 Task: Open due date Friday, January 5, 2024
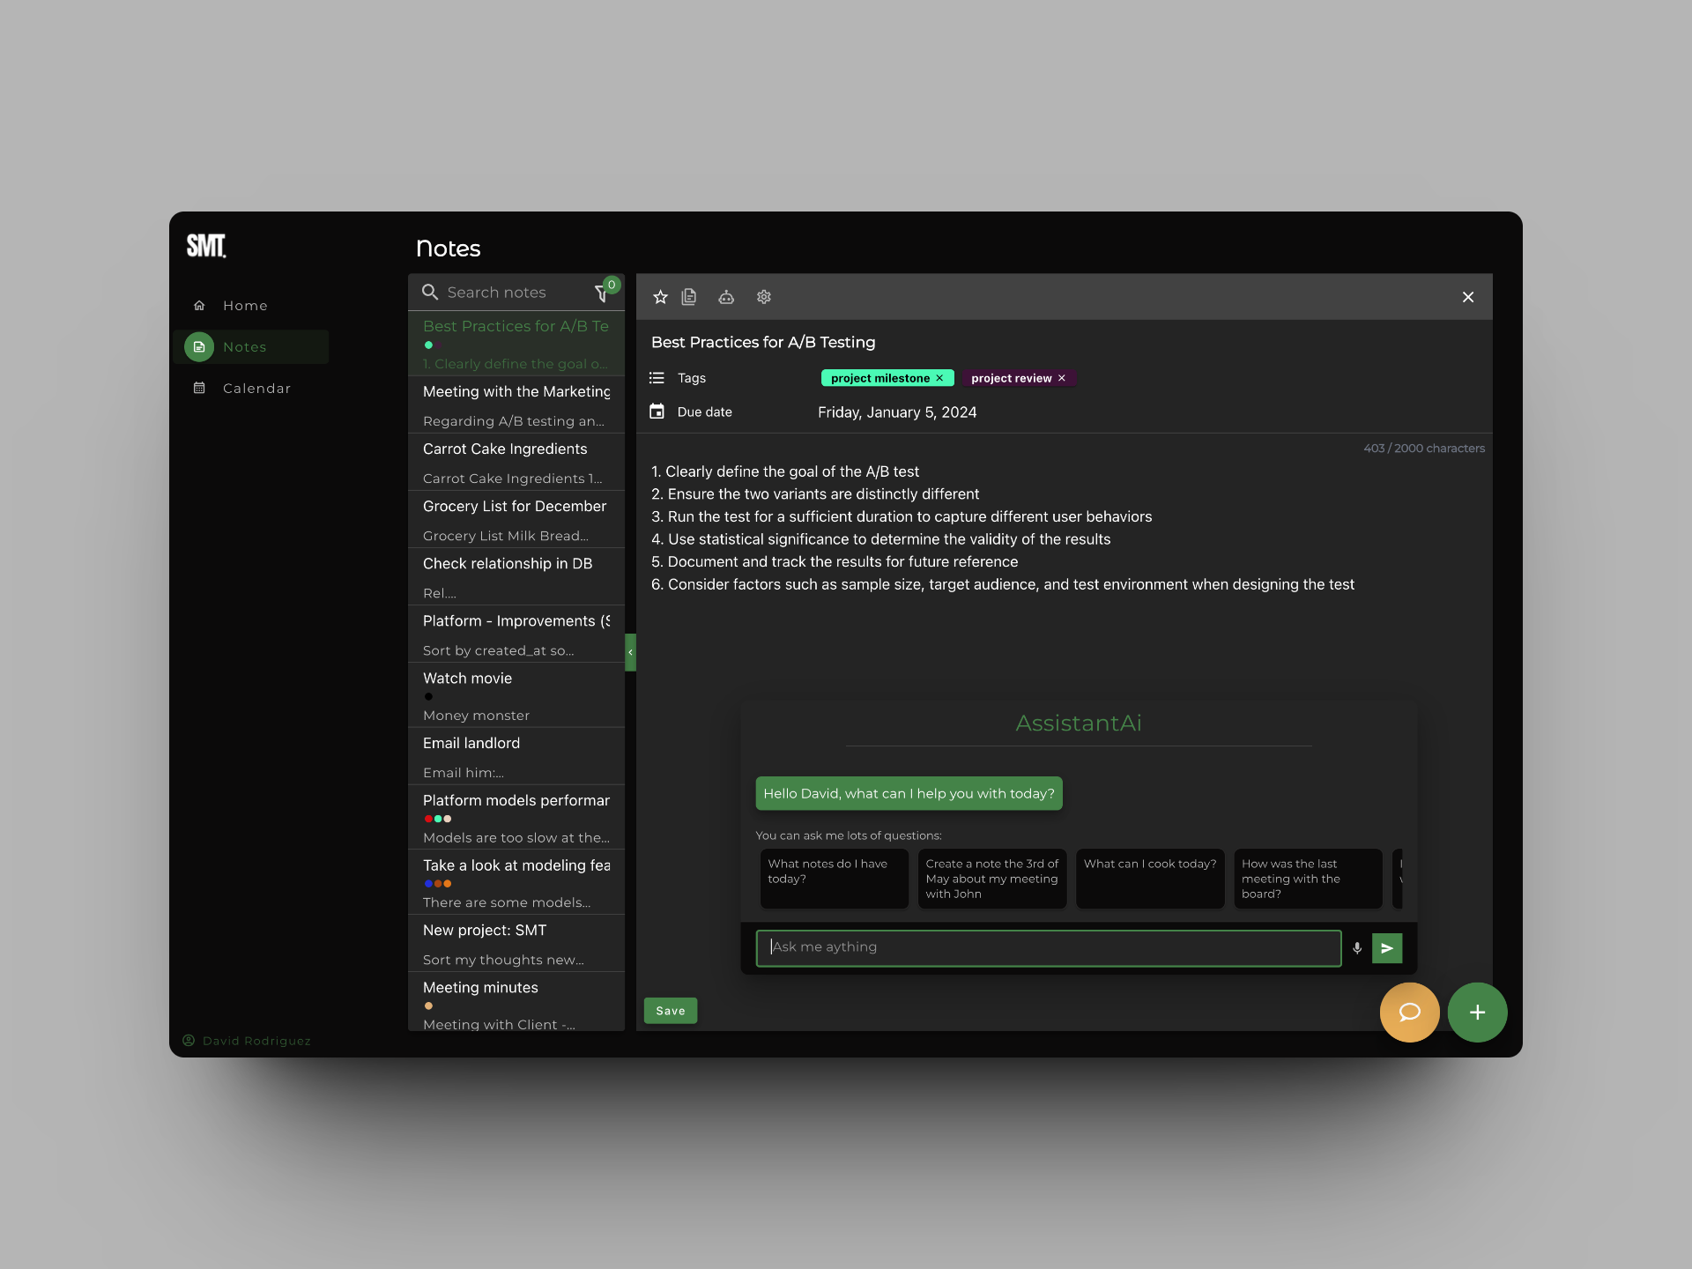(x=896, y=412)
